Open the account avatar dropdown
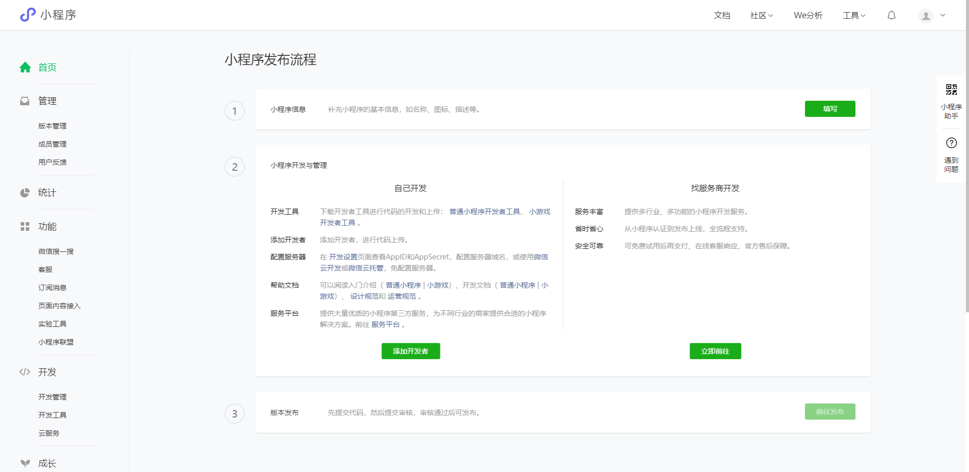 pos(931,15)
